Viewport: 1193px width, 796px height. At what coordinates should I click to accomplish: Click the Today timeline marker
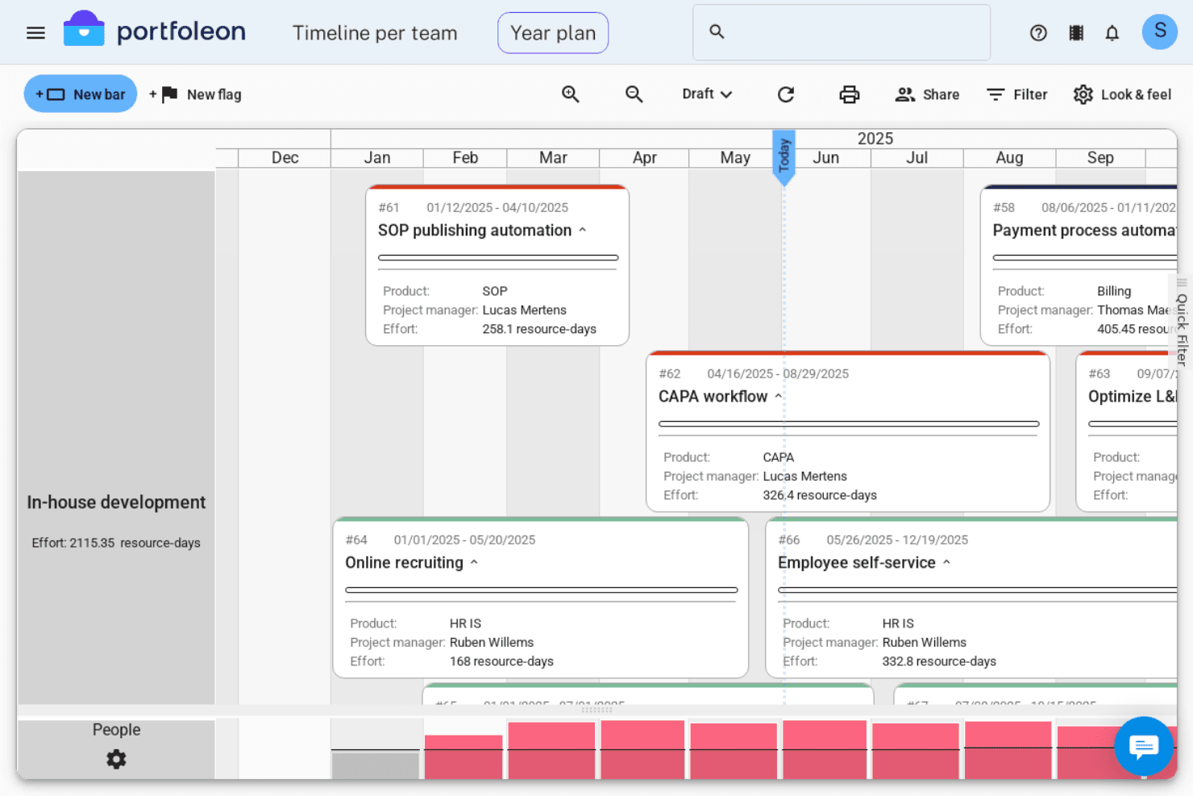[x=784, y=156]
